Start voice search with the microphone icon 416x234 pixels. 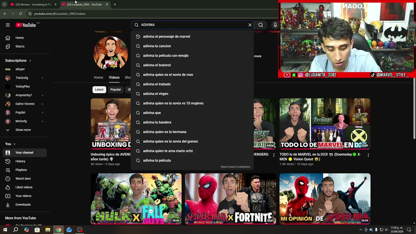tap(275, 25)
